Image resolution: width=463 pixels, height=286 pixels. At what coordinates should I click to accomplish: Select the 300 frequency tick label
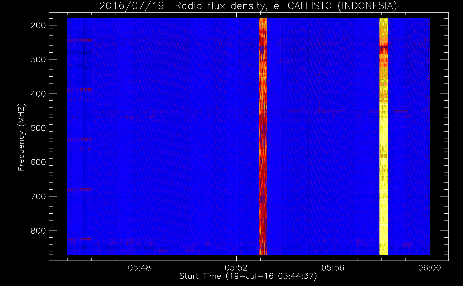coord(38,59)
